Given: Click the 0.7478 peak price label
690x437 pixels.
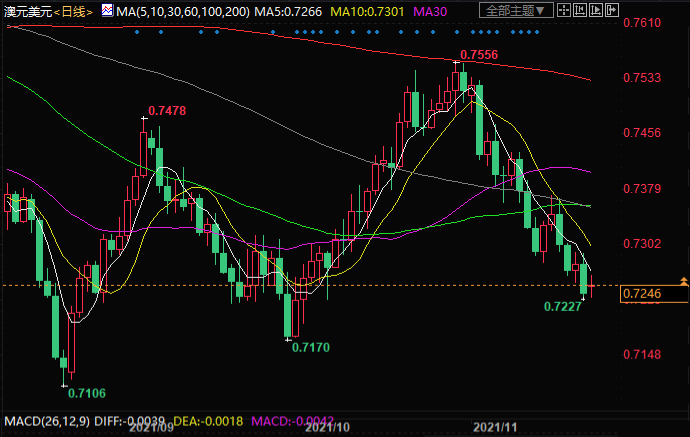Looking at the screenshot, I should pos(167,111).
